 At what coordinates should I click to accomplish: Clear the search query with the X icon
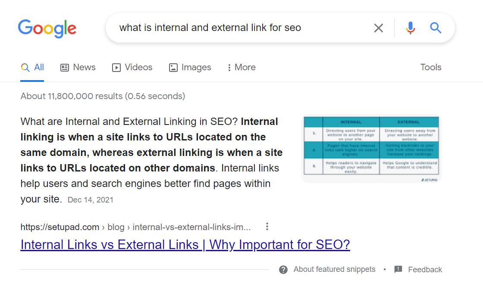[378, 28]
